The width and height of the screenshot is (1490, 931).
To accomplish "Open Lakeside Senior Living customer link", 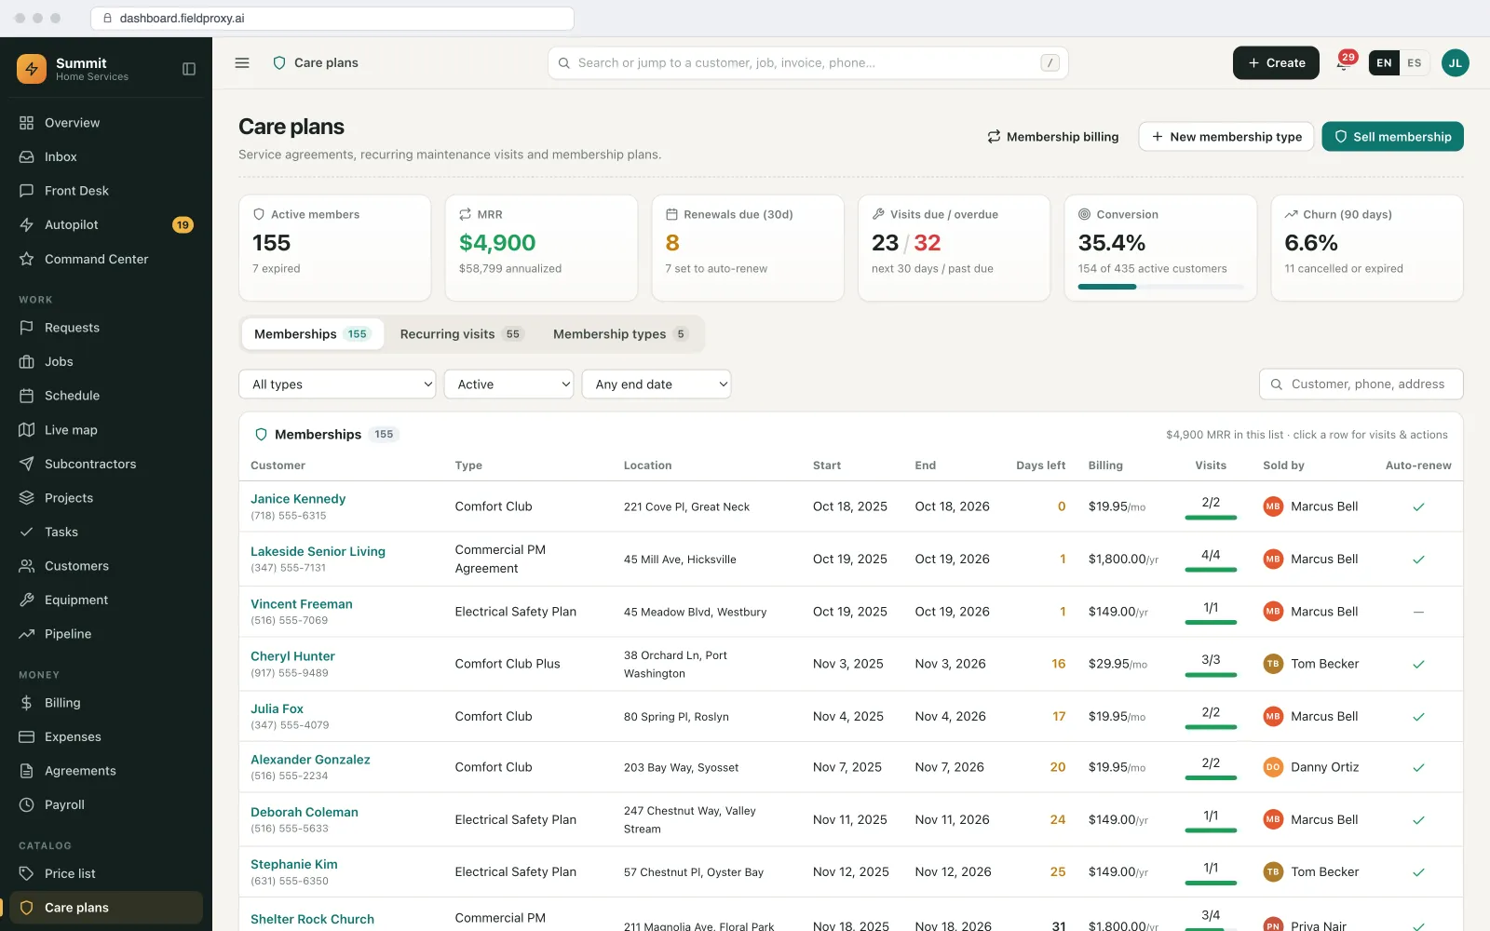I will tap(318, 551).
